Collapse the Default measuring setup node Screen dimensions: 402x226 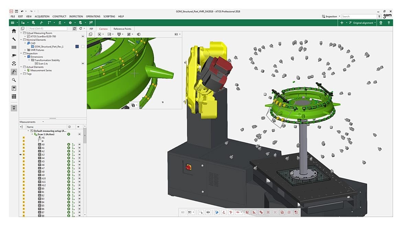pos(29,131)
